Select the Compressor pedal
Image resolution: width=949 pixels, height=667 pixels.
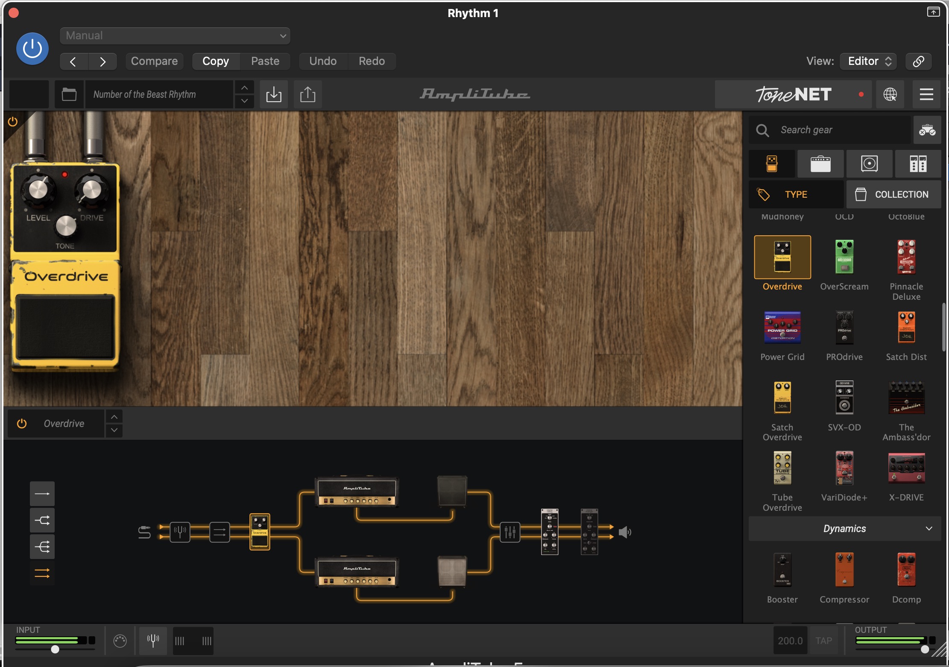844,570
